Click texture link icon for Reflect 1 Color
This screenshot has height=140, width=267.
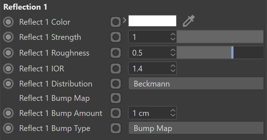point(116,22)
